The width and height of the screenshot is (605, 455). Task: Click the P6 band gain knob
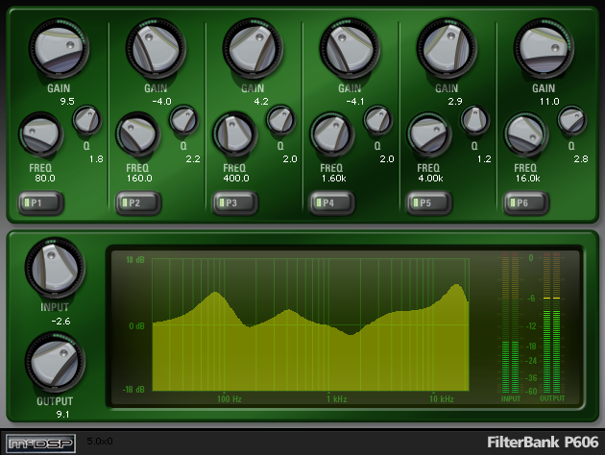coord(544,48)
